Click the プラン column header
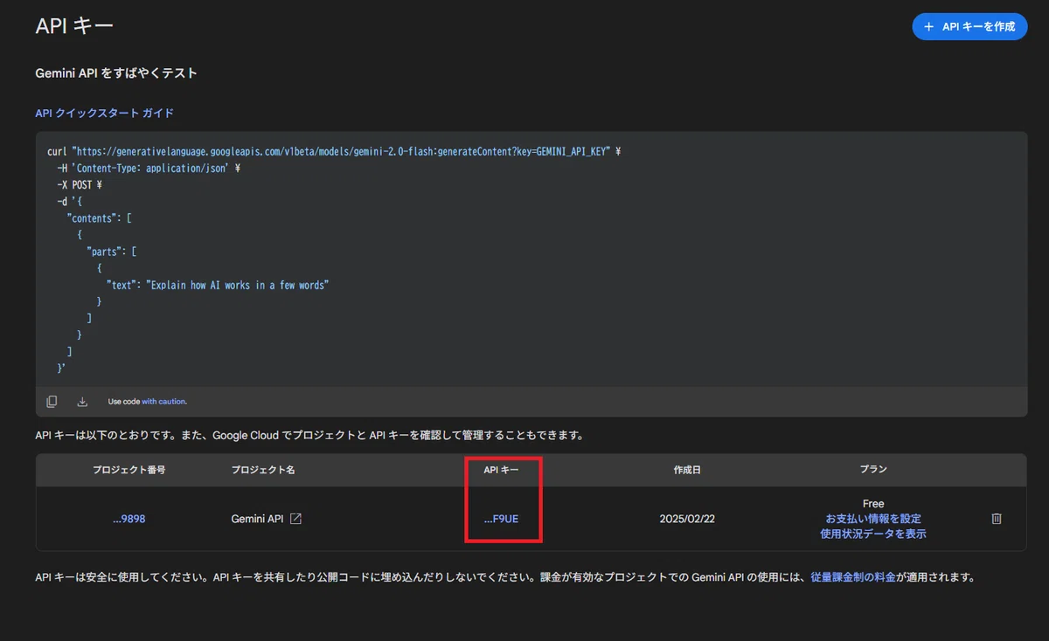1049x641 pixels. pos(873,470)
